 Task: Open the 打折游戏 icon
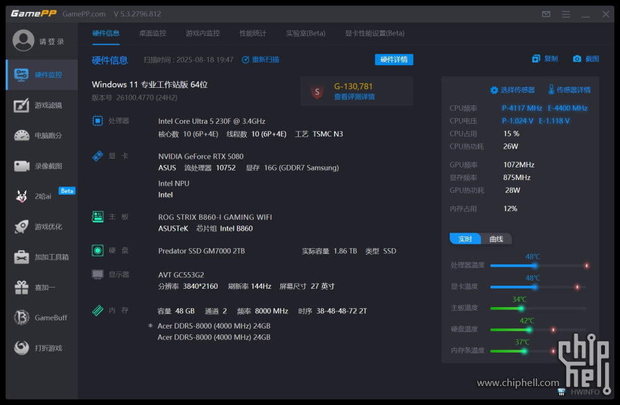click(22, 348)
